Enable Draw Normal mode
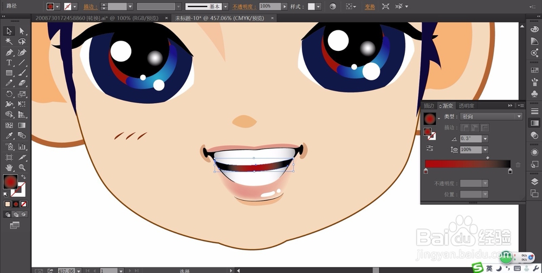 coord(8,214)
